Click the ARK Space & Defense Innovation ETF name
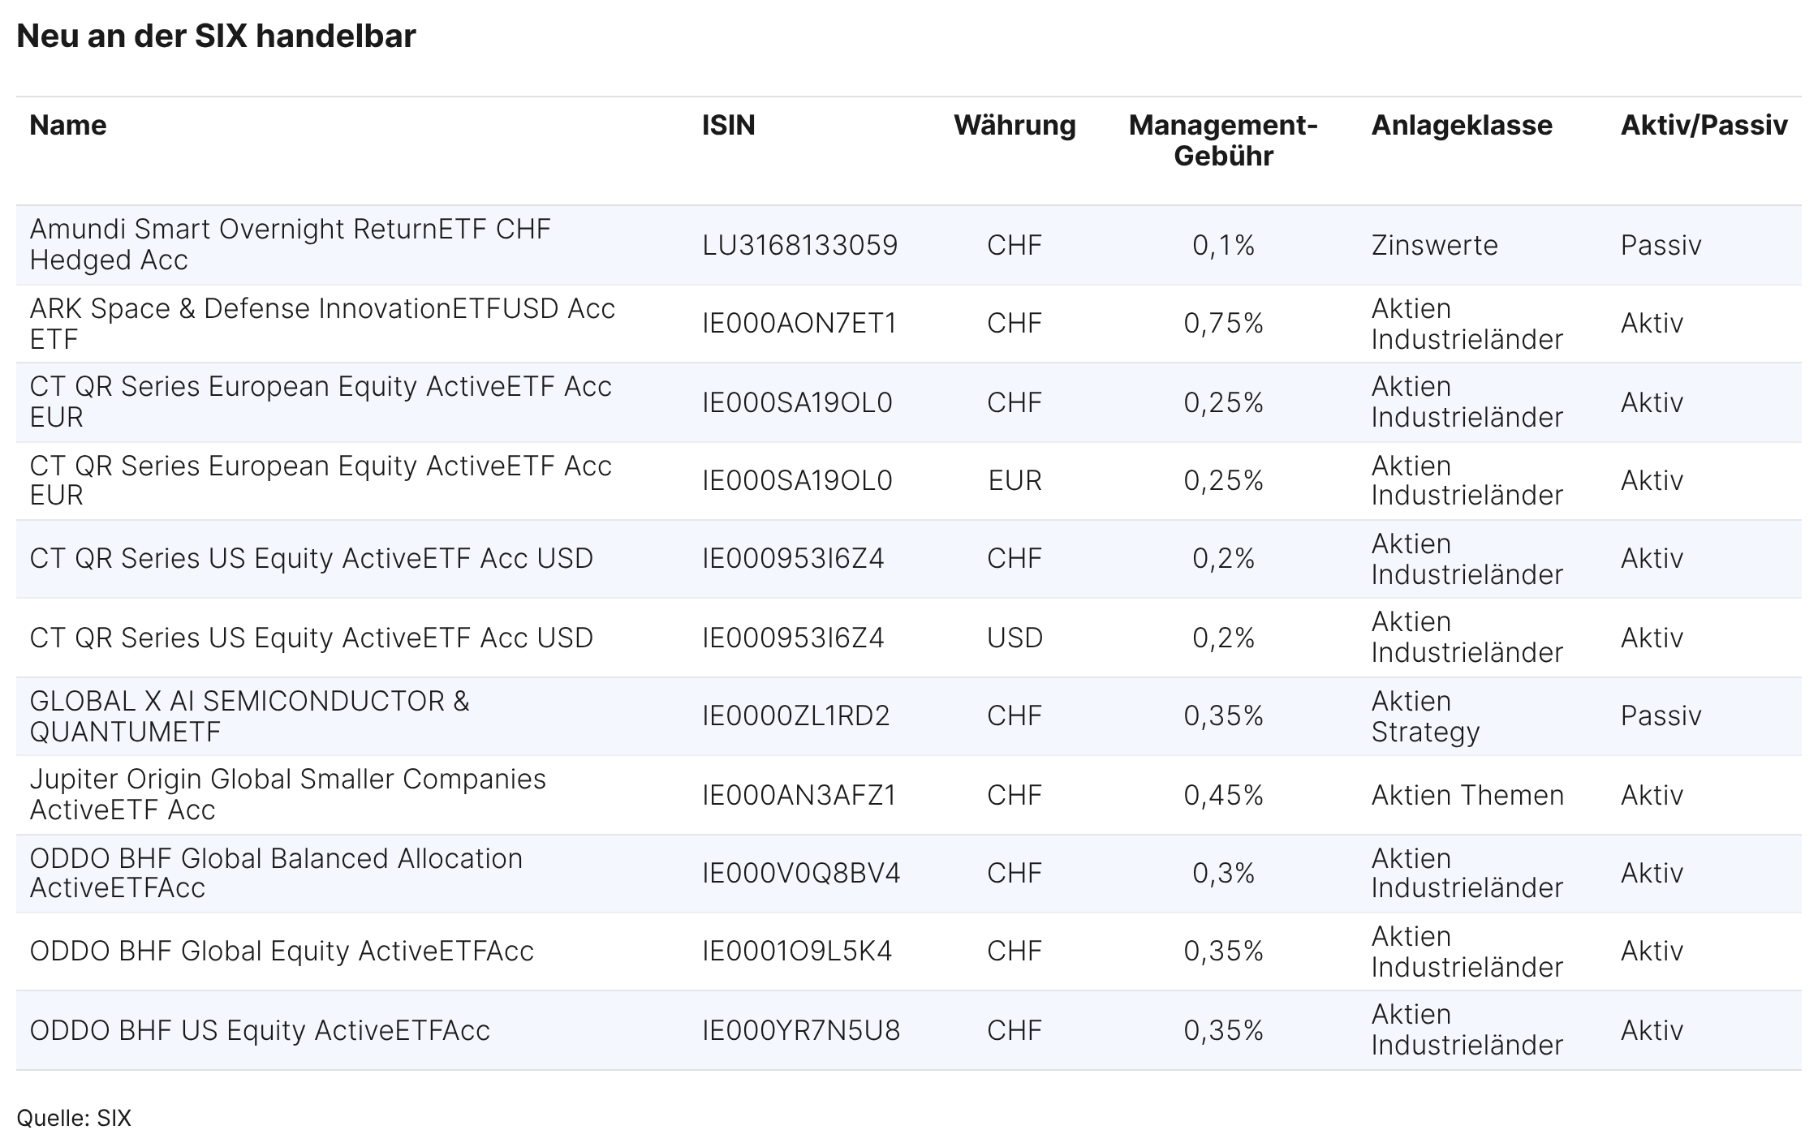This screenshot has height=1147, width=1818. coord(322,323)
